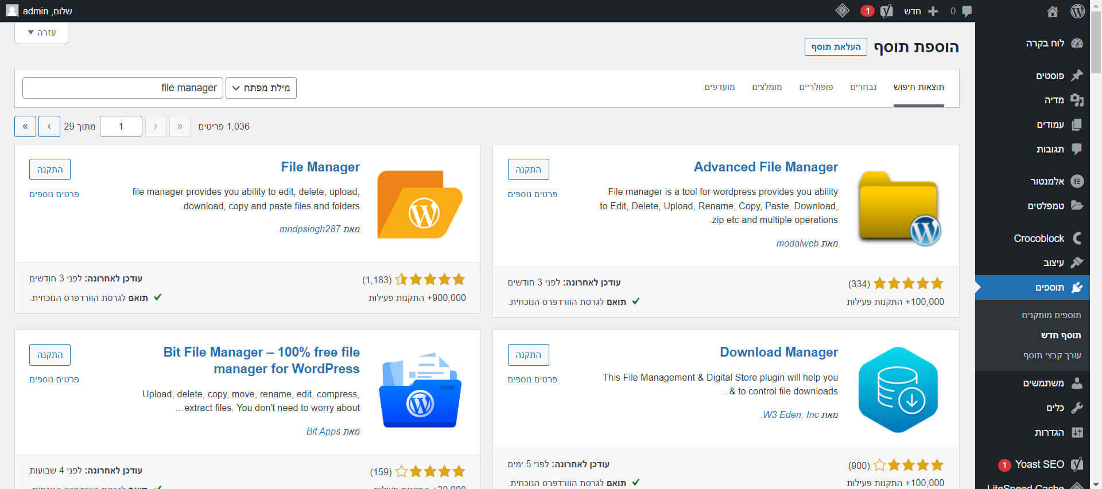The image size is (1102, 489).
Task: Click the pages icon (עמודים)
Action: coord(1077,124)
